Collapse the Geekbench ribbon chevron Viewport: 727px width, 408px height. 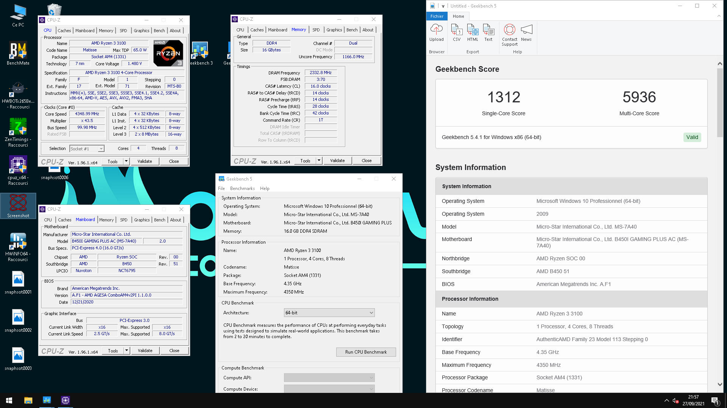coord(719,16)
